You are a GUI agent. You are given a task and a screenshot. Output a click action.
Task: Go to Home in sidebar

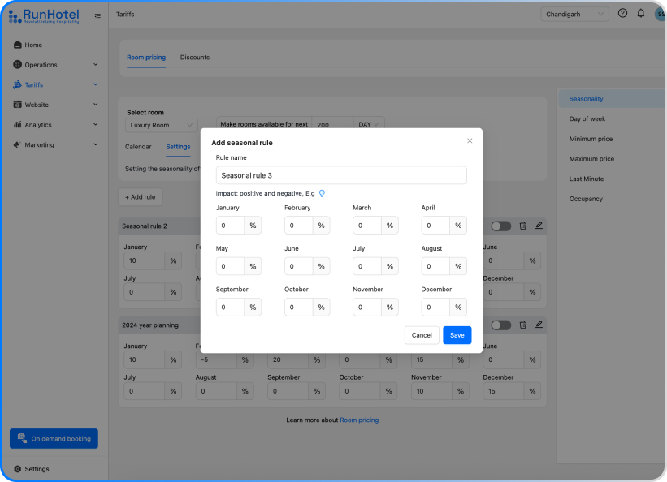click(x=33, y=45)
